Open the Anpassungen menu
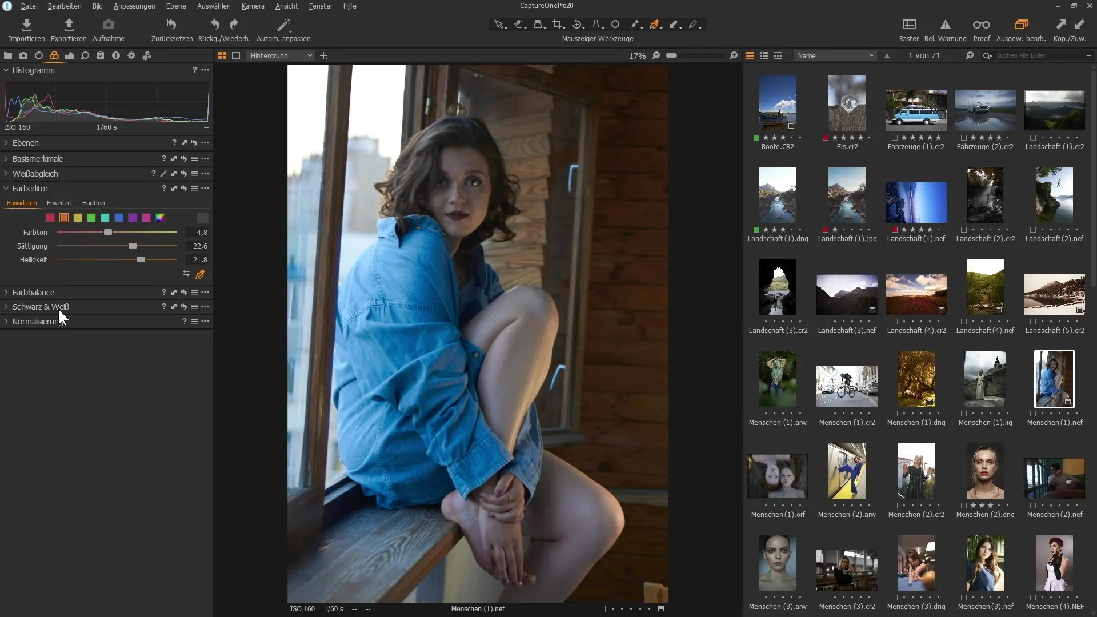The width and height of the screenshot is (1097, 617). [134, 6]
